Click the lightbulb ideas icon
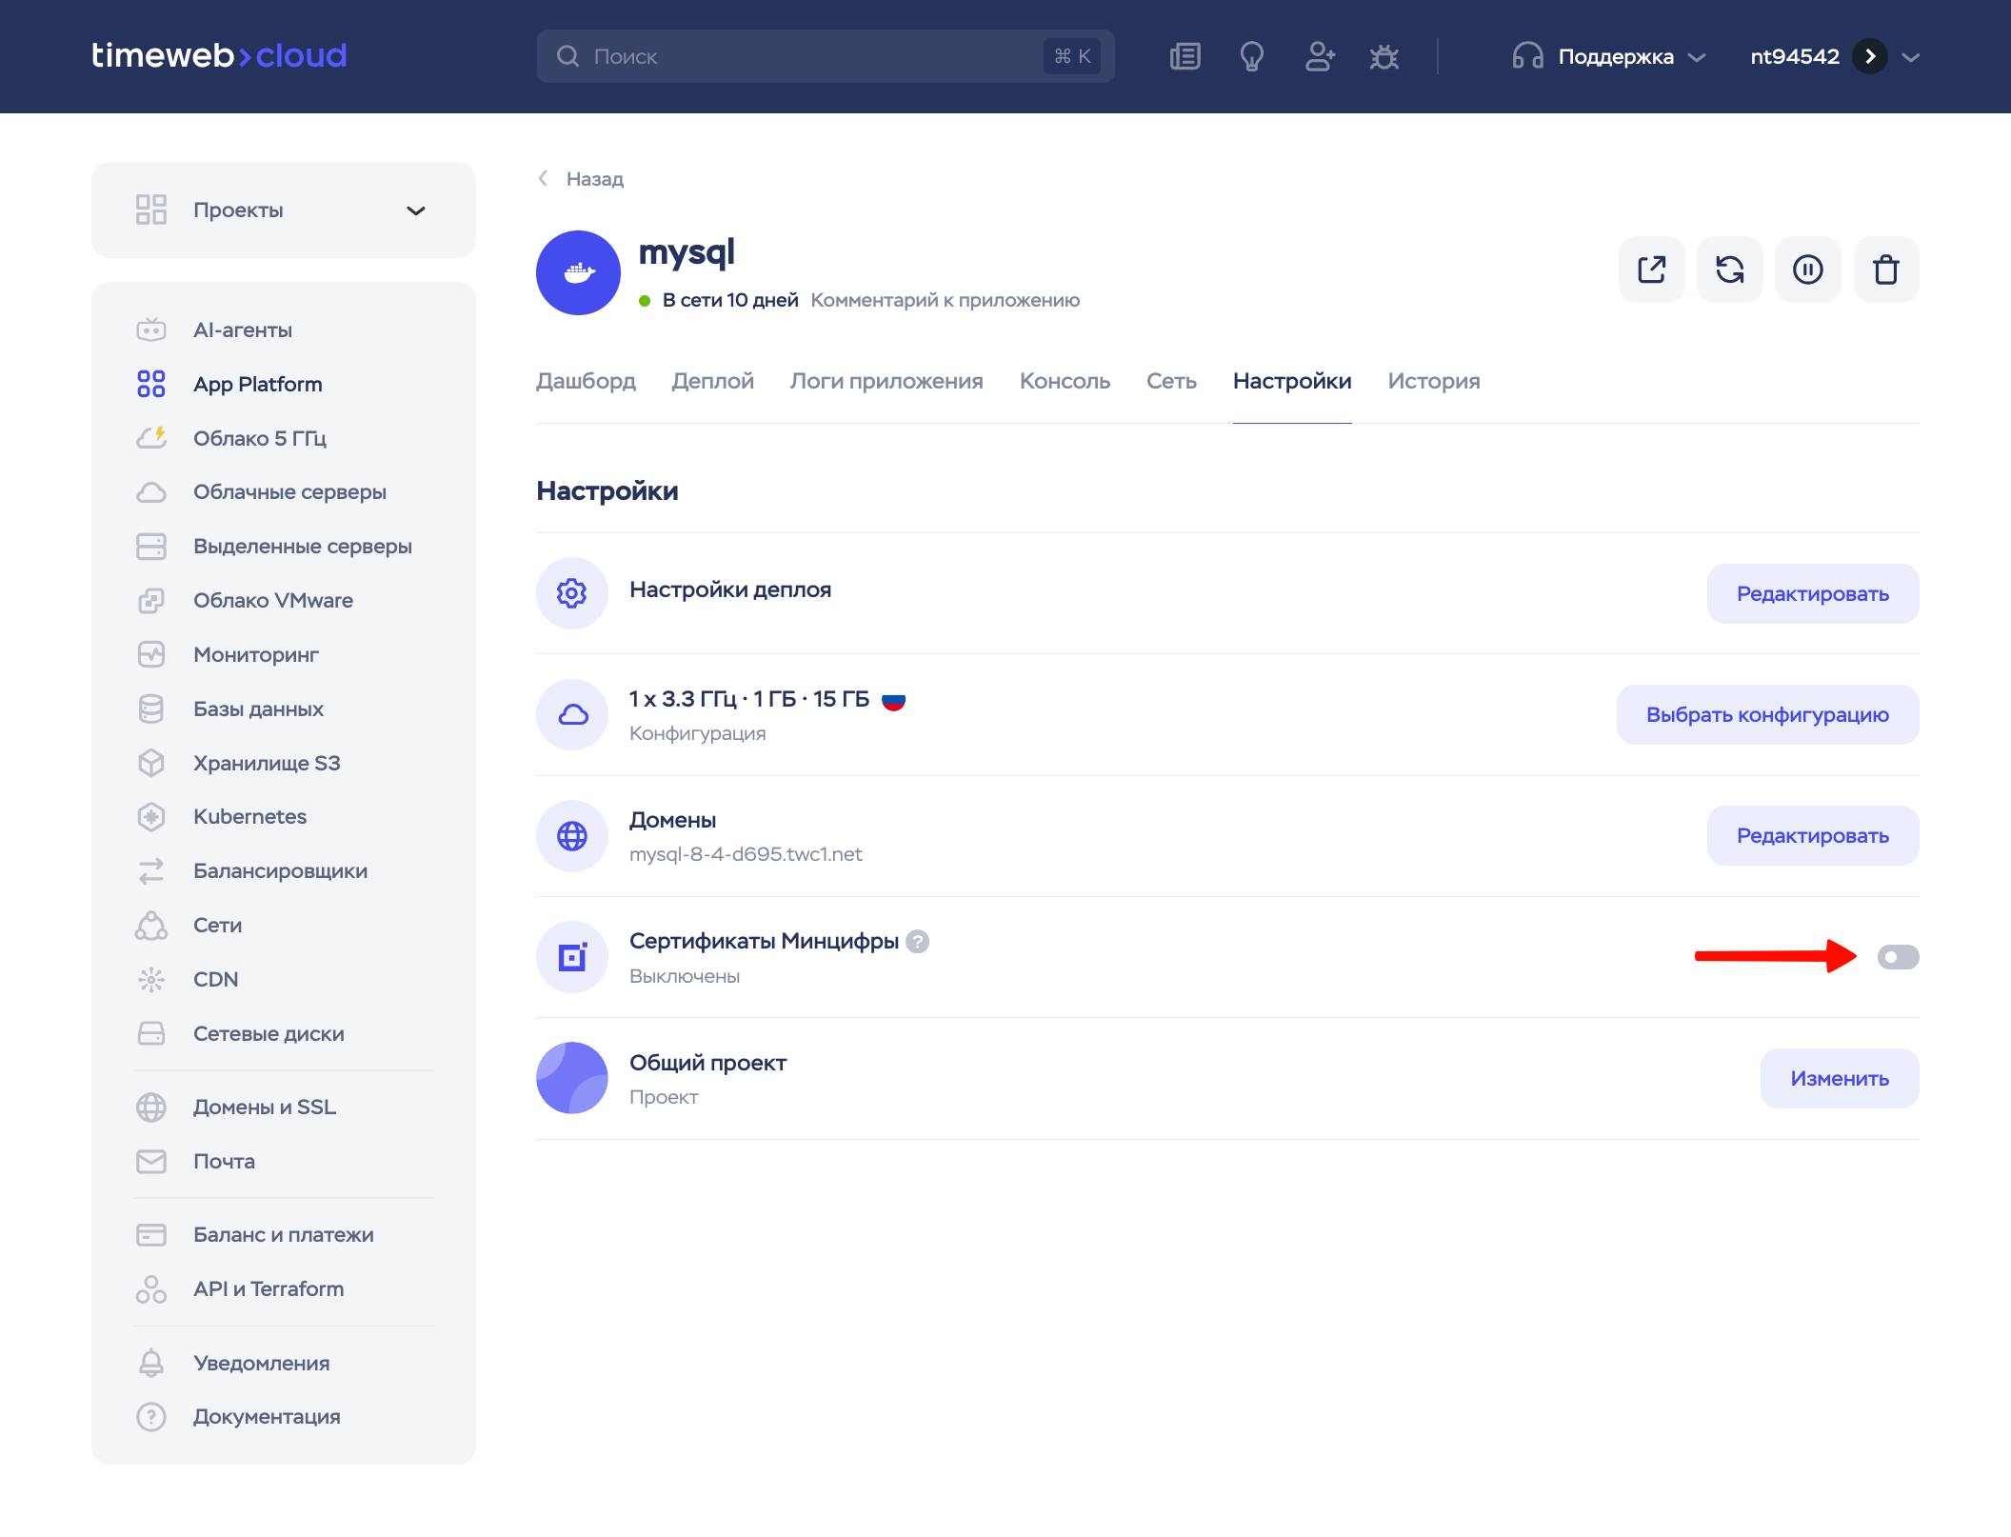 tap(1252, 56)
